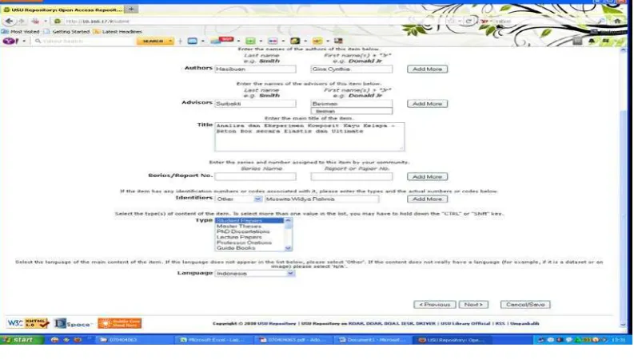Go back with the browser back arrow

click(x=9, y=21)
